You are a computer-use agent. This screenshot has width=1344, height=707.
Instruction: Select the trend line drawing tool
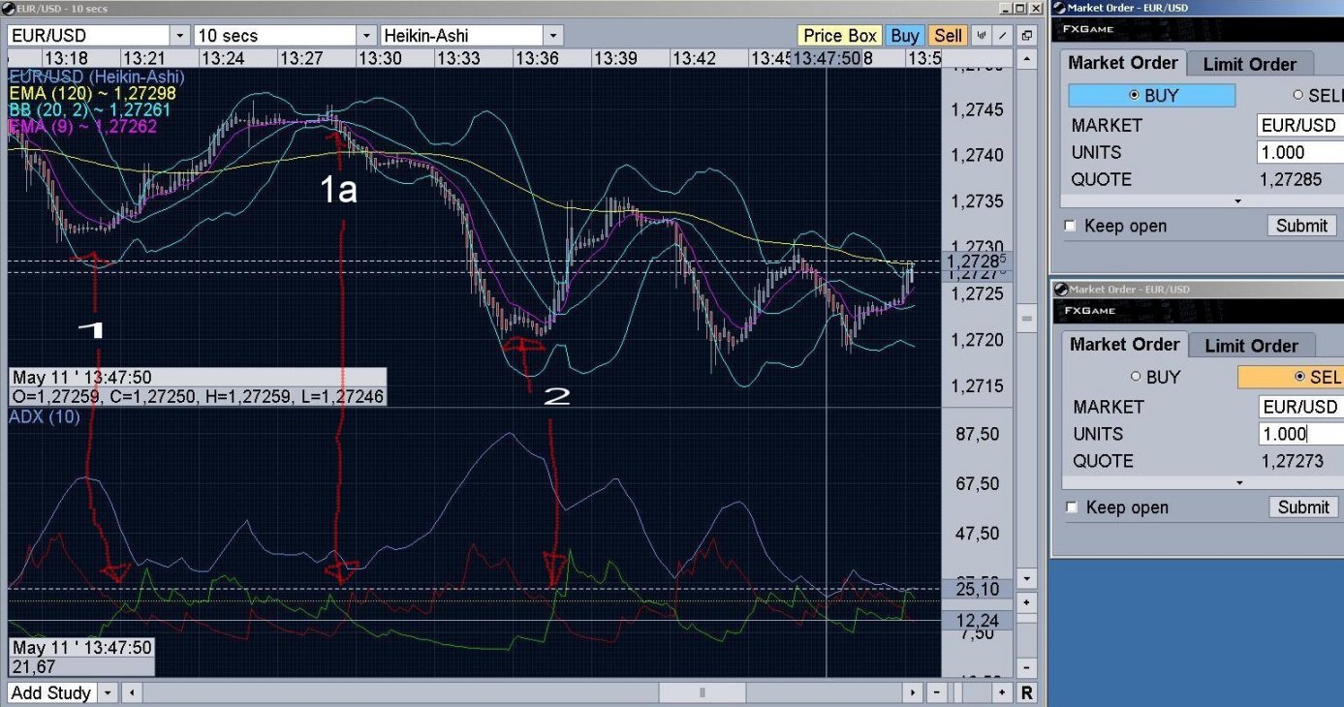(1004, 36)
